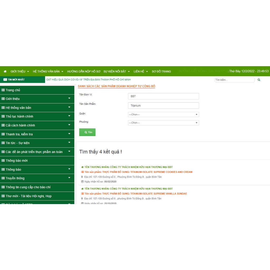Click Tên Sản Phẩm field containing Titanium
This screenshot has width=270, height=270.
tap(163, 105)
